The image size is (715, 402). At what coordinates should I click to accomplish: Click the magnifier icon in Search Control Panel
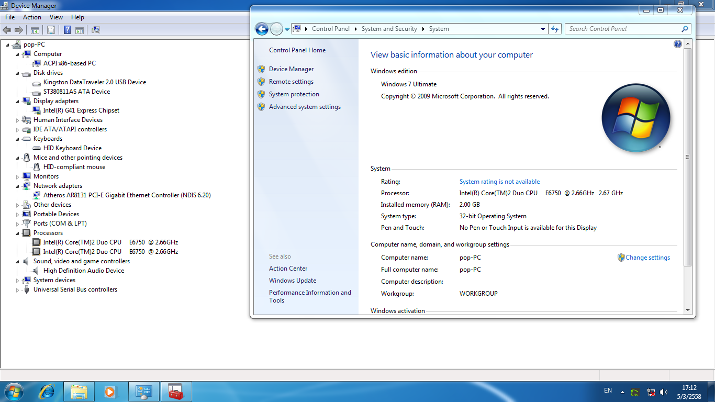click(x=685, y=29)
